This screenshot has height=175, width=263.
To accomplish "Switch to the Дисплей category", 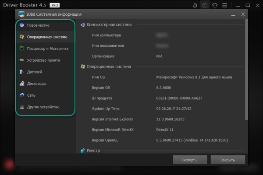I will pyautogui.click(x=46, y=72).
